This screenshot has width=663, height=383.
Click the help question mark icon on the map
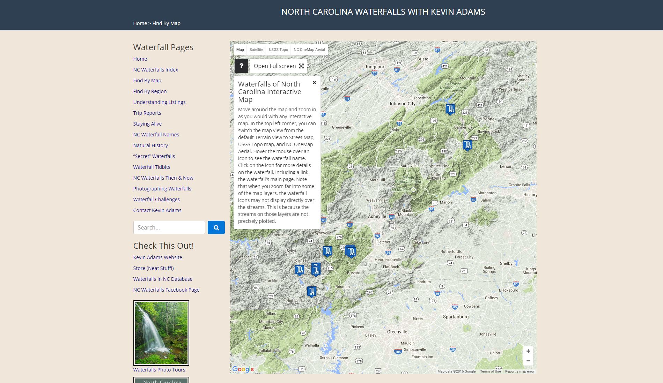(241, 66)
